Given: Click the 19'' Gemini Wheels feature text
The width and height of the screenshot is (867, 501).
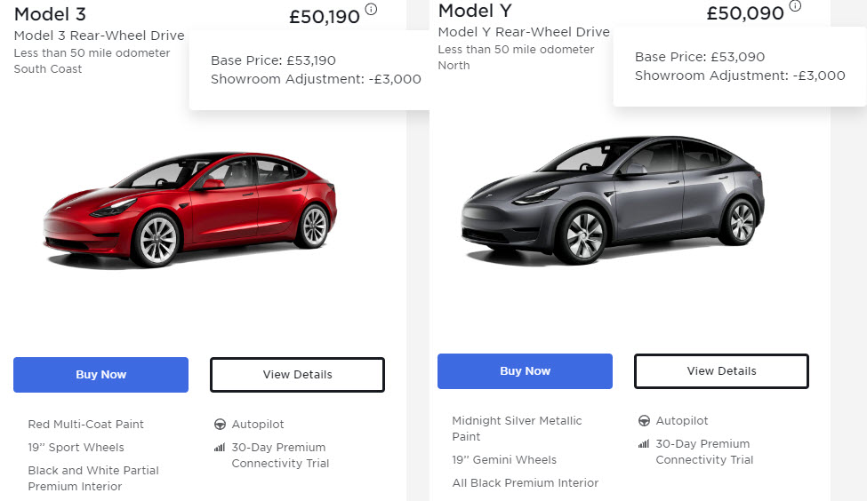Looking at the screenshot, I should [504, 460].
